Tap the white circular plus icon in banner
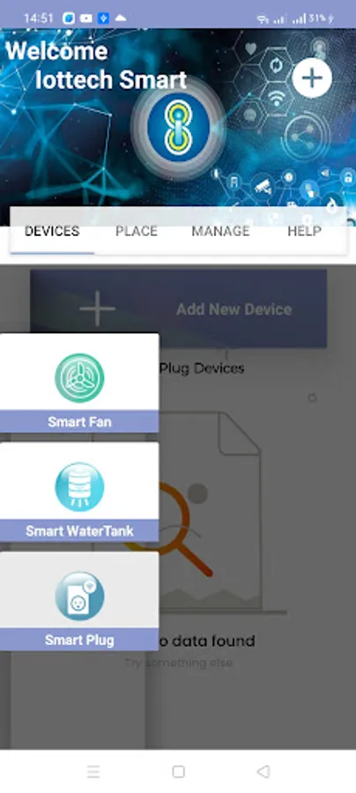This screenshot has width=356, height=793. click(312, 78)
